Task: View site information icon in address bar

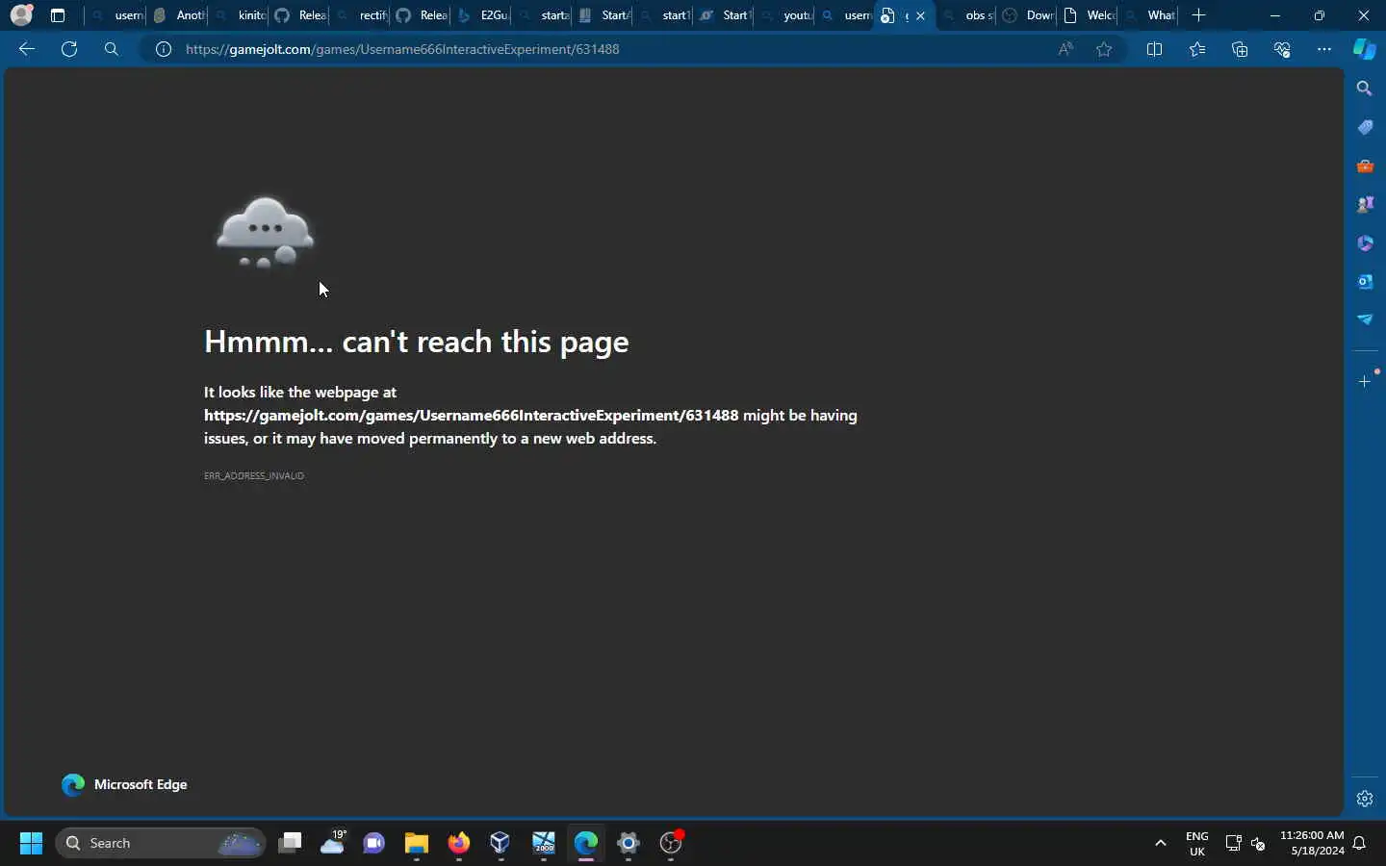Action: (x=164, y=49)
